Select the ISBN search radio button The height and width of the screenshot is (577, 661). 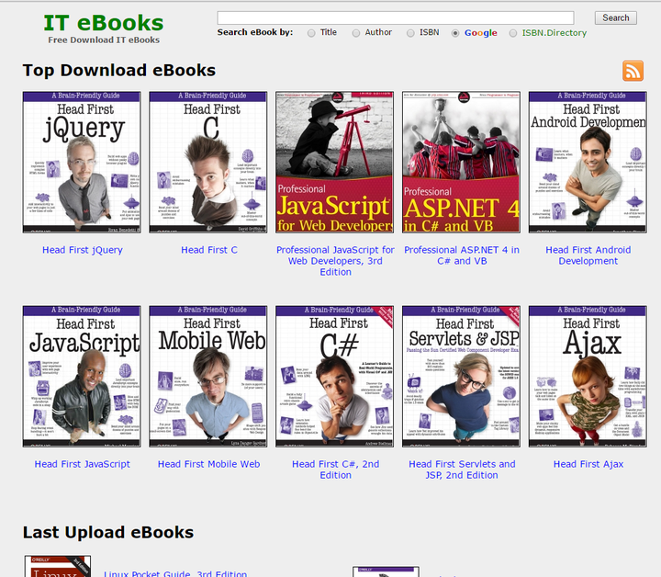point(410,33)
